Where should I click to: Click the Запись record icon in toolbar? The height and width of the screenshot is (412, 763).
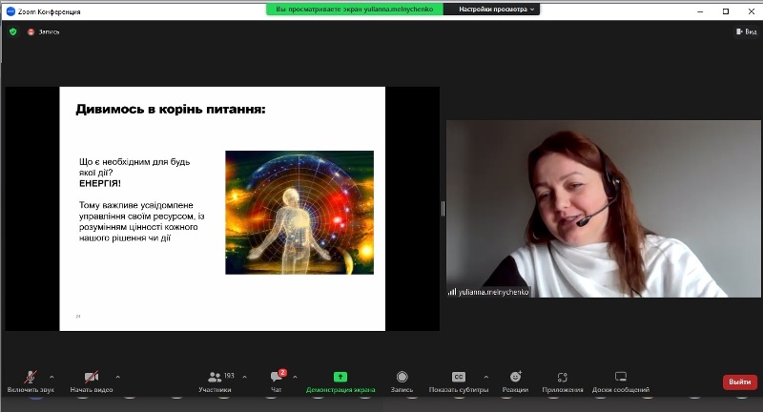[402, 377]
